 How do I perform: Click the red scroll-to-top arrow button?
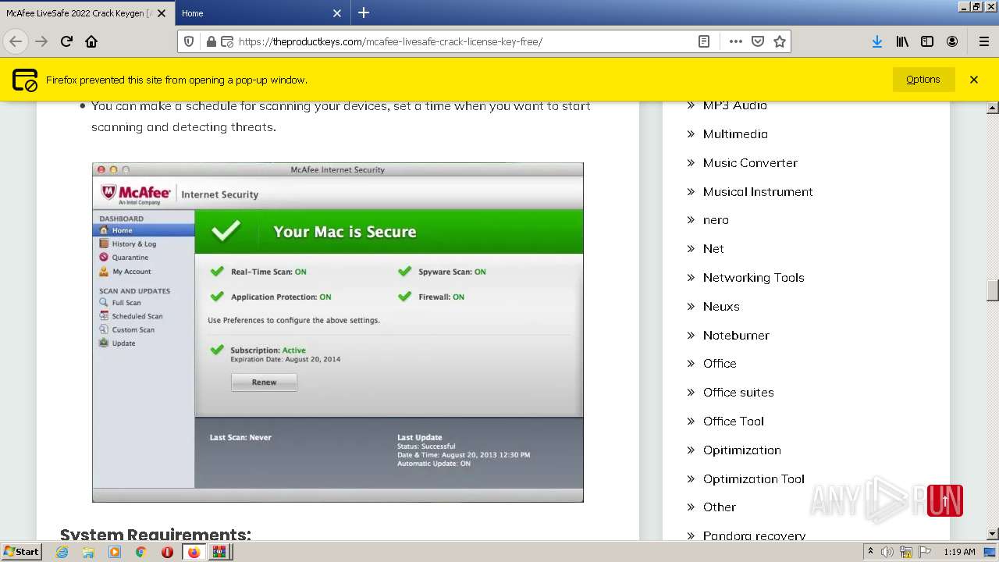click(x=944, y=500)
